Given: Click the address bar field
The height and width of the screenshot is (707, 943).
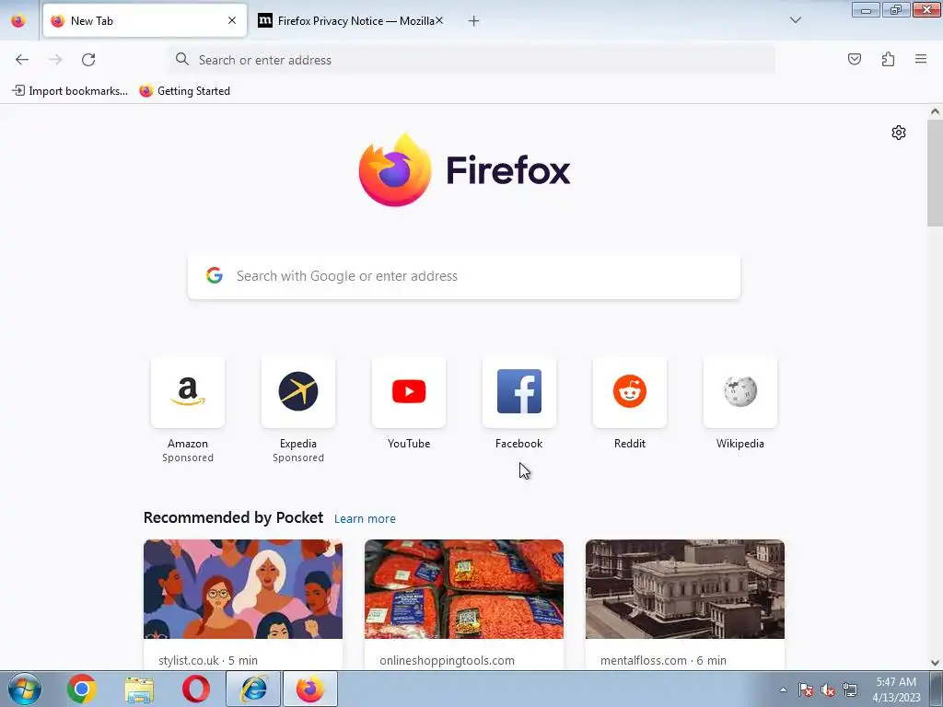Looking at the screenshot, I should click(x=472, y=60).
